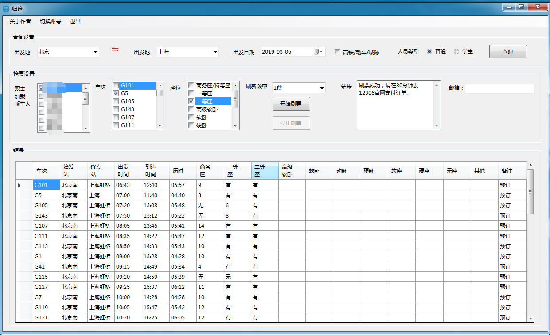This screenshot has height=335, width=550.
Task: Click the swap departure and destination arrows icon
Action: tap(115, 51)
